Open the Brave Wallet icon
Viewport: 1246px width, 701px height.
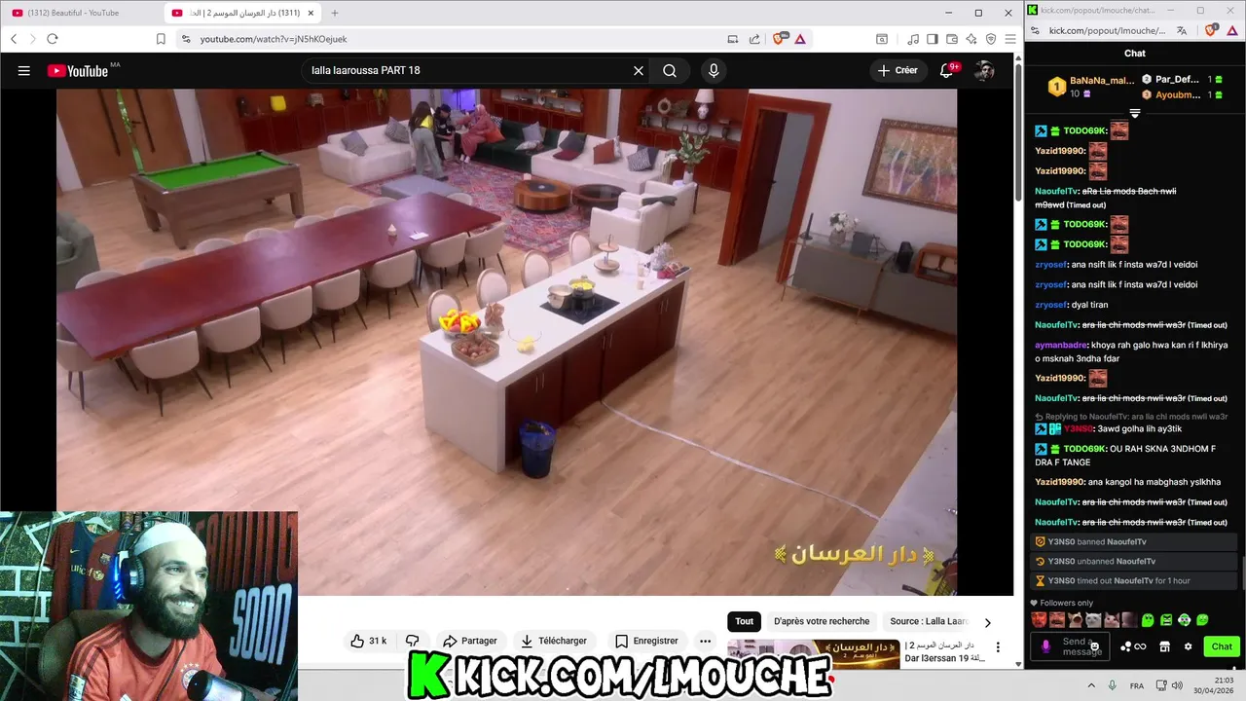pos(952,39)
